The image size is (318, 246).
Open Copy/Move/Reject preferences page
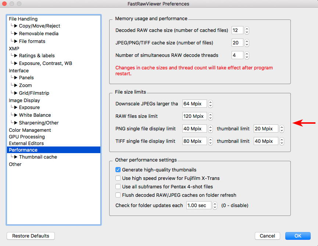tap(40, 26)
